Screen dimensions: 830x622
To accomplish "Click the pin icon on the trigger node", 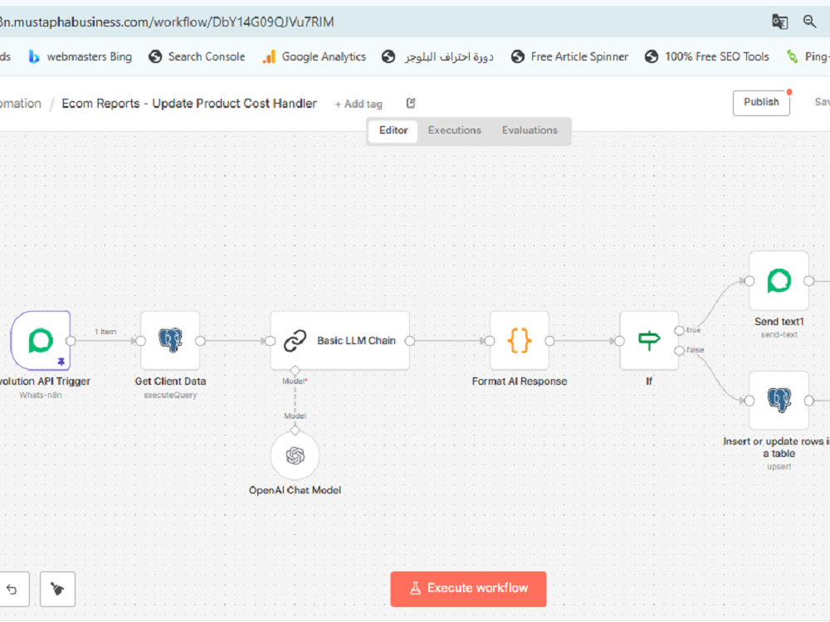I will point(61,362).
